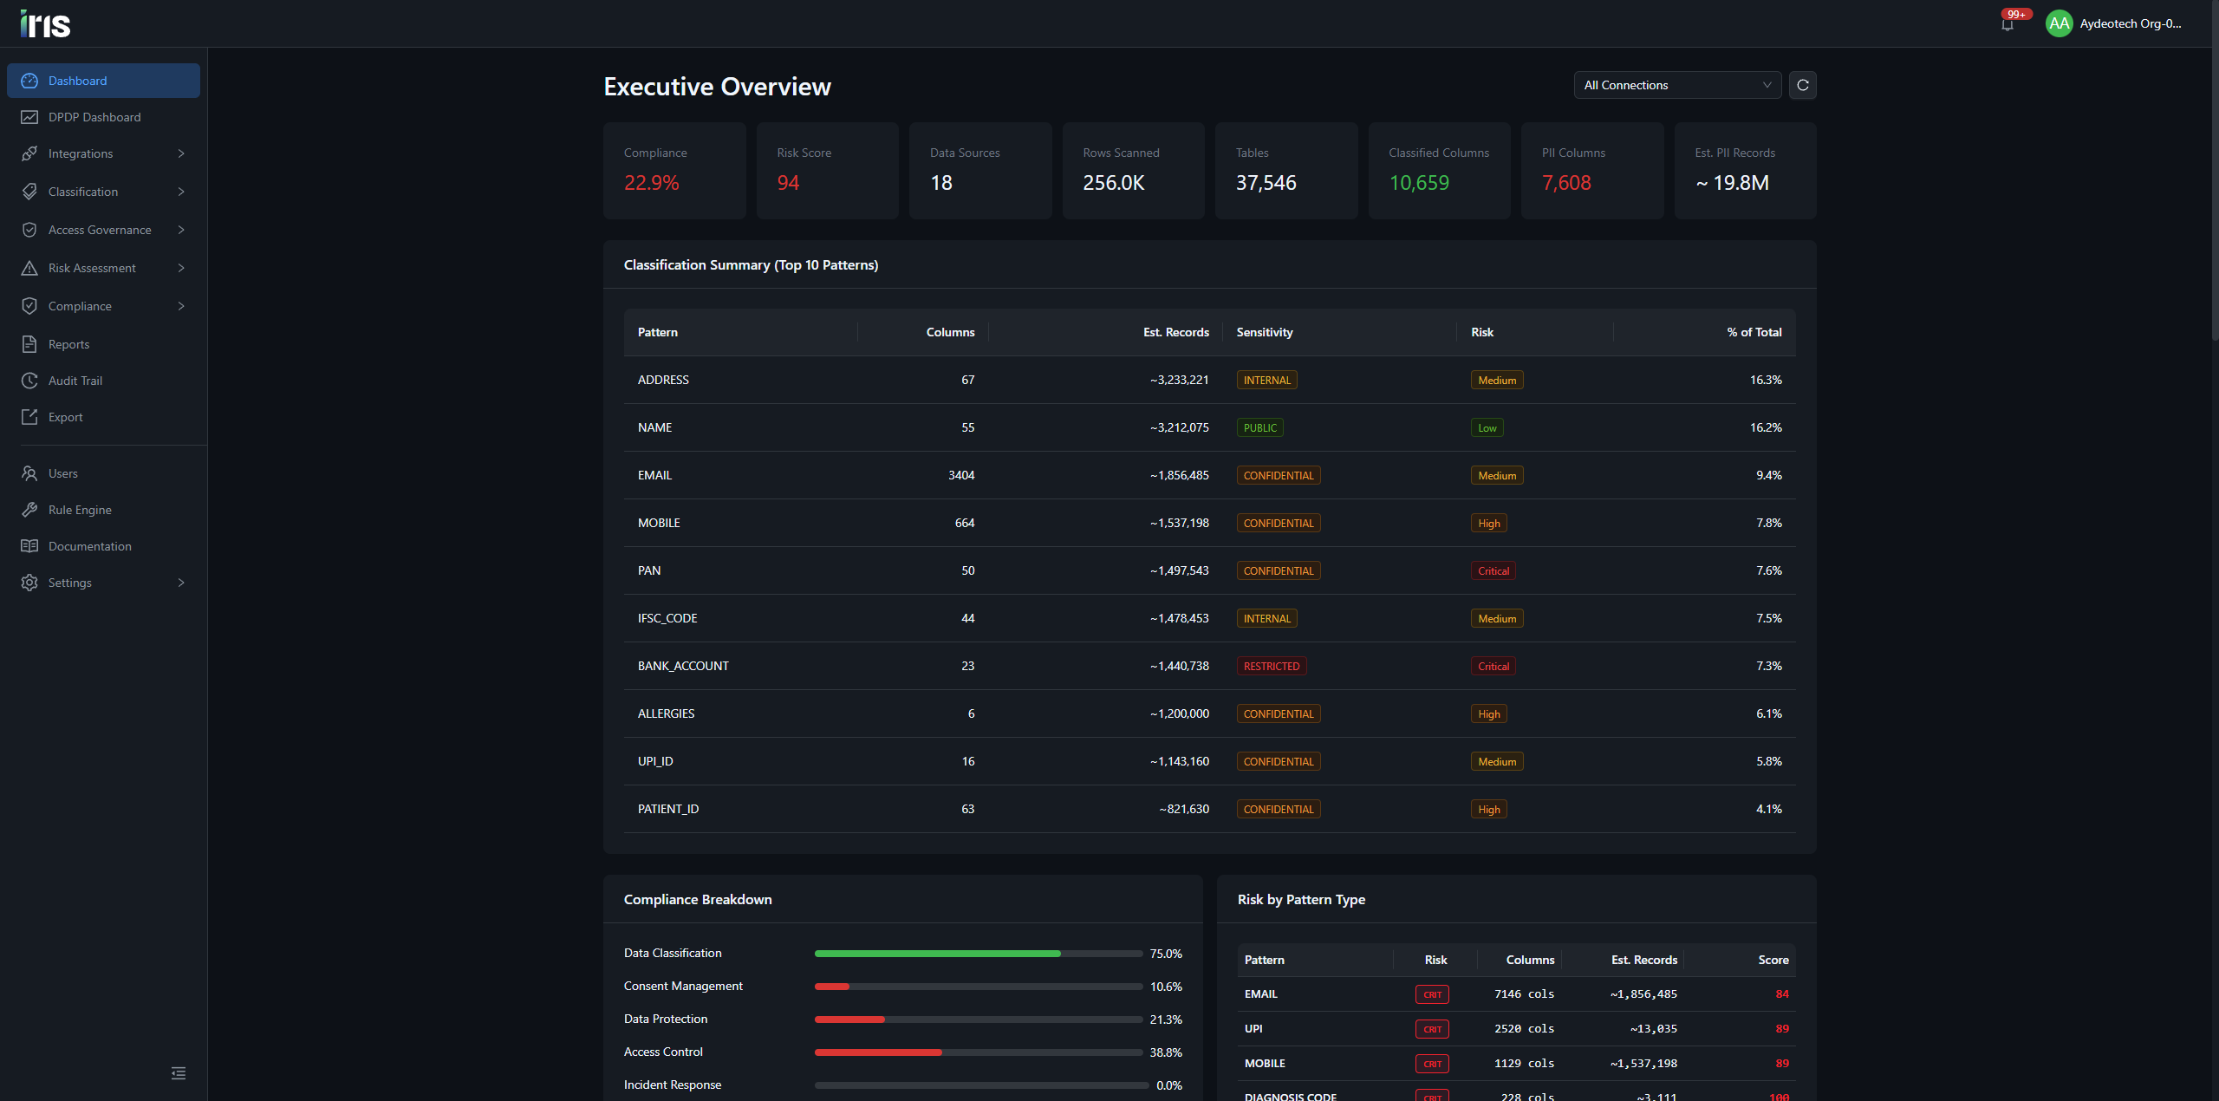Expand the Integrations submenu
2219x1101 pixels.
click(103, 153)
